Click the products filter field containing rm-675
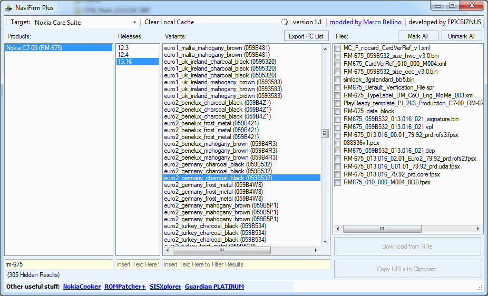Viewport: 488px width, 296px height. (59, 264)
